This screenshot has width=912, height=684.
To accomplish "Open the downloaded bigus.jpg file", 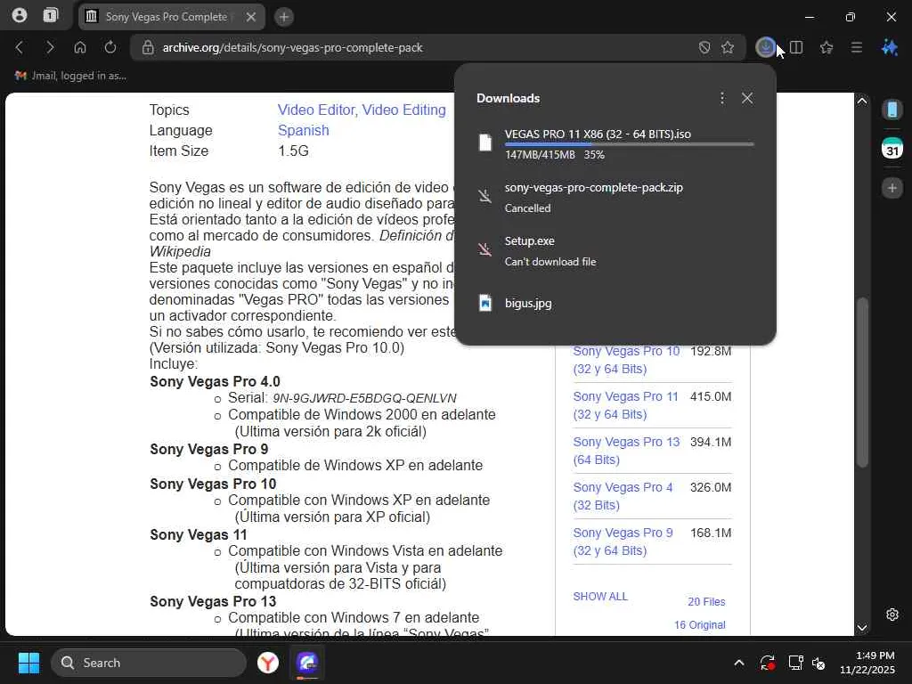I will (x=615, y=303).
